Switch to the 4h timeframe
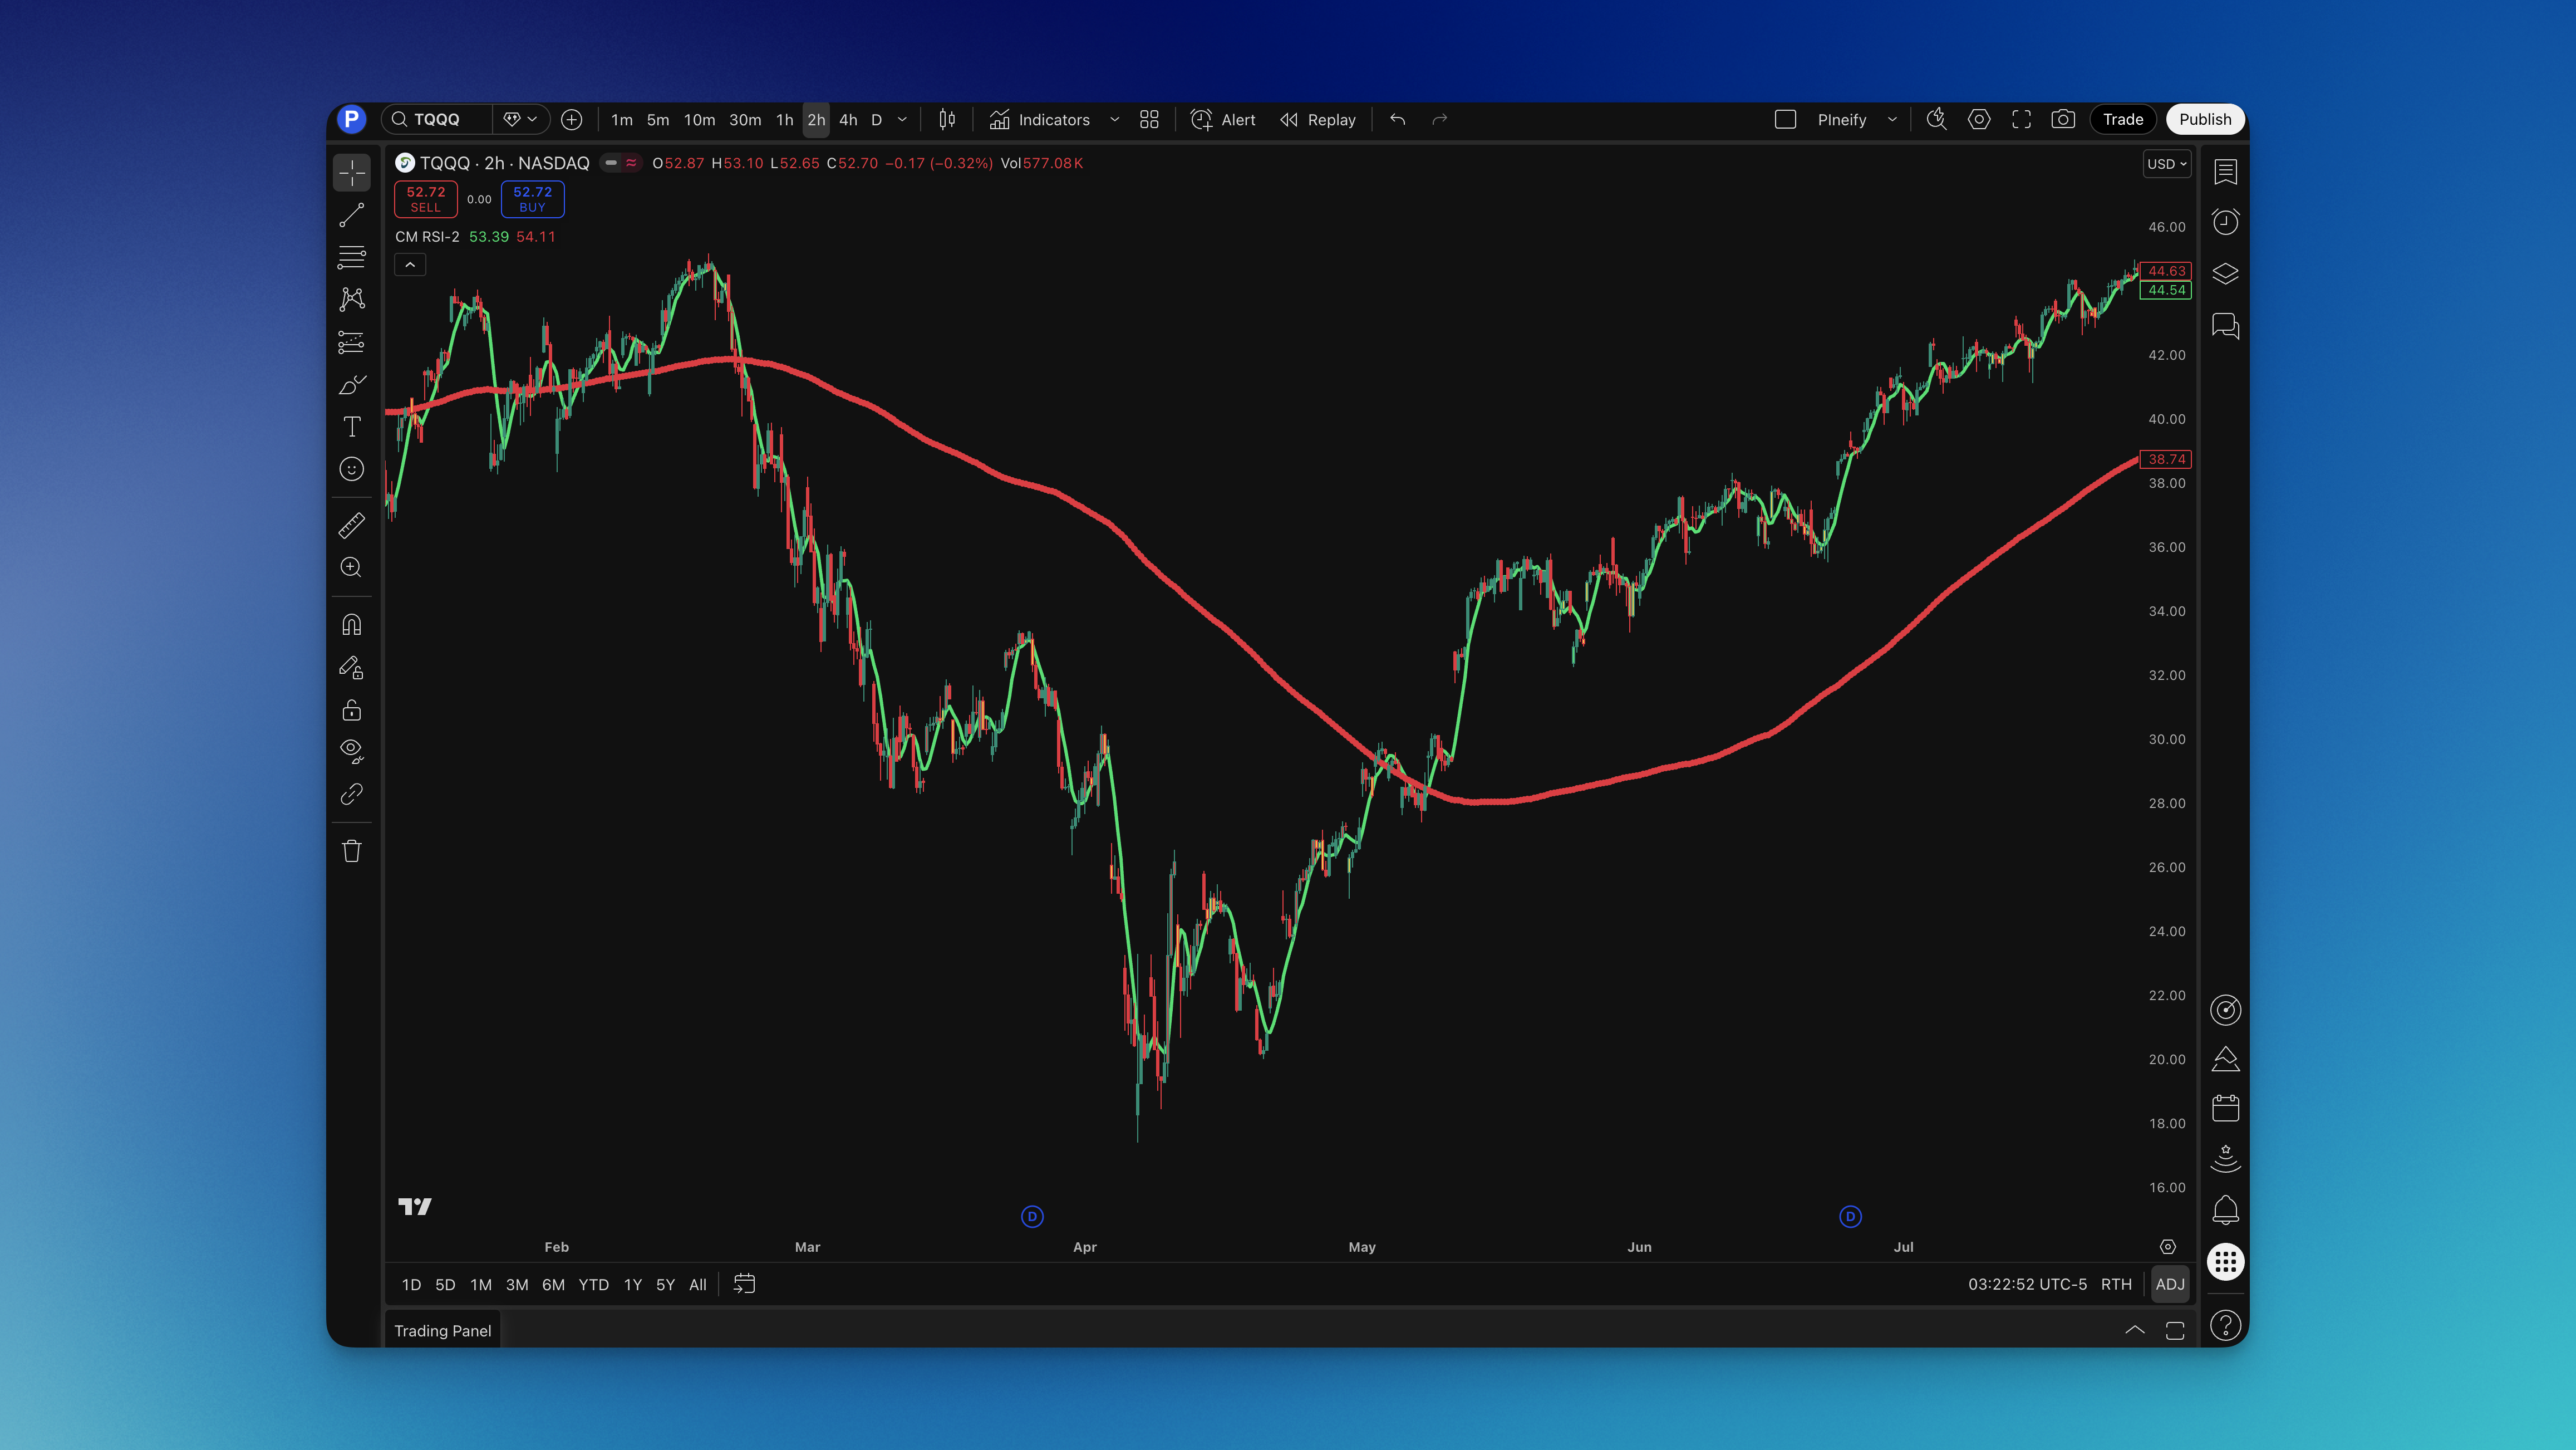The image size is (2576, 1450). tap(848, 120)
